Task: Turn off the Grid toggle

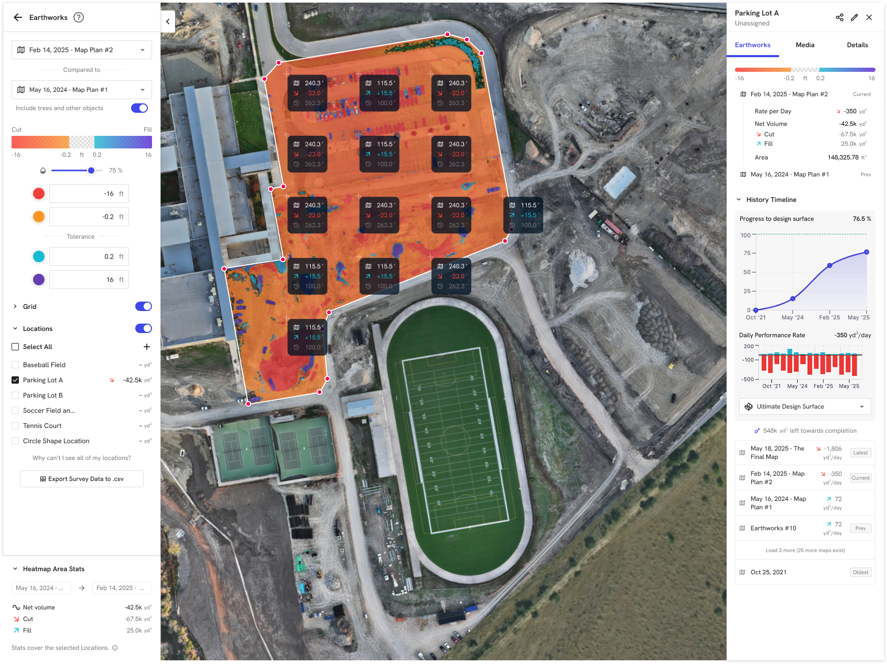Action: pos(143,306)
